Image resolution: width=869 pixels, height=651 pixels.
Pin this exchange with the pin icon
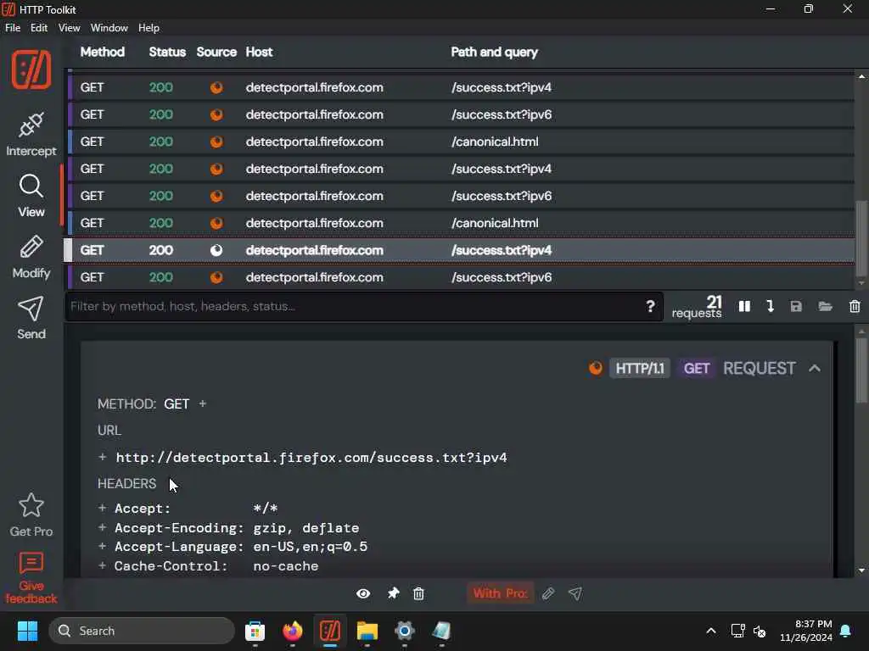pyautogui.click(x=394, y=593)
